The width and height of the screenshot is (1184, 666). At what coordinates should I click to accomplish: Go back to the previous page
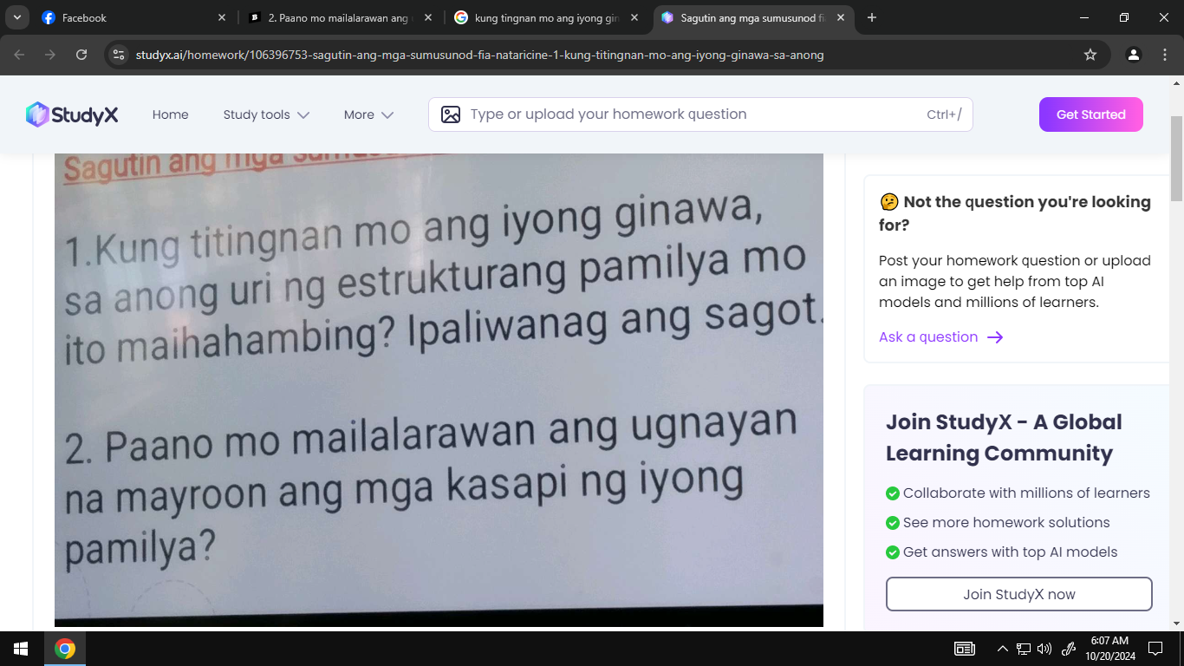(x=20, y=55)
